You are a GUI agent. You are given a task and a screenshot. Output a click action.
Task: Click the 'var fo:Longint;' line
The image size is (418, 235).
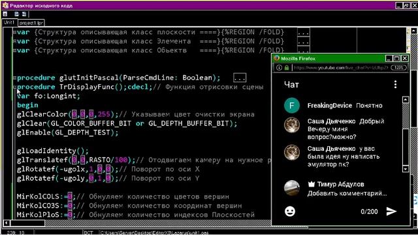tap(48, 96)
